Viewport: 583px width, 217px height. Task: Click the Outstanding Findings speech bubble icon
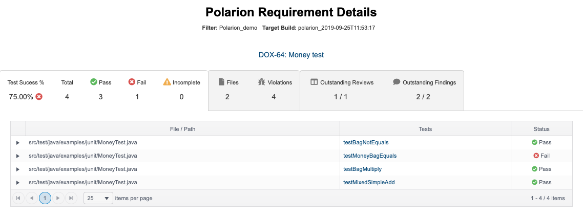tap(397, 82)
